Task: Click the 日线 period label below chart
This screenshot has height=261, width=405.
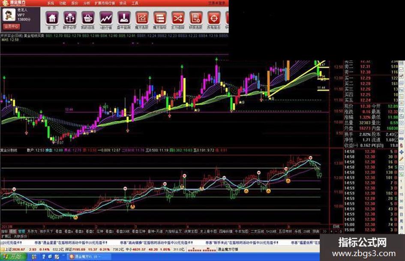Action: click(x=336, y=226)
